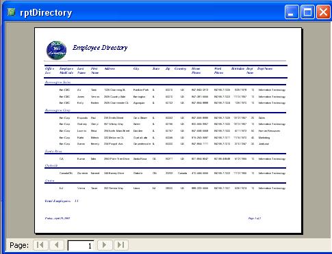
Task: Click the Address column header
Action: [110, 68]
